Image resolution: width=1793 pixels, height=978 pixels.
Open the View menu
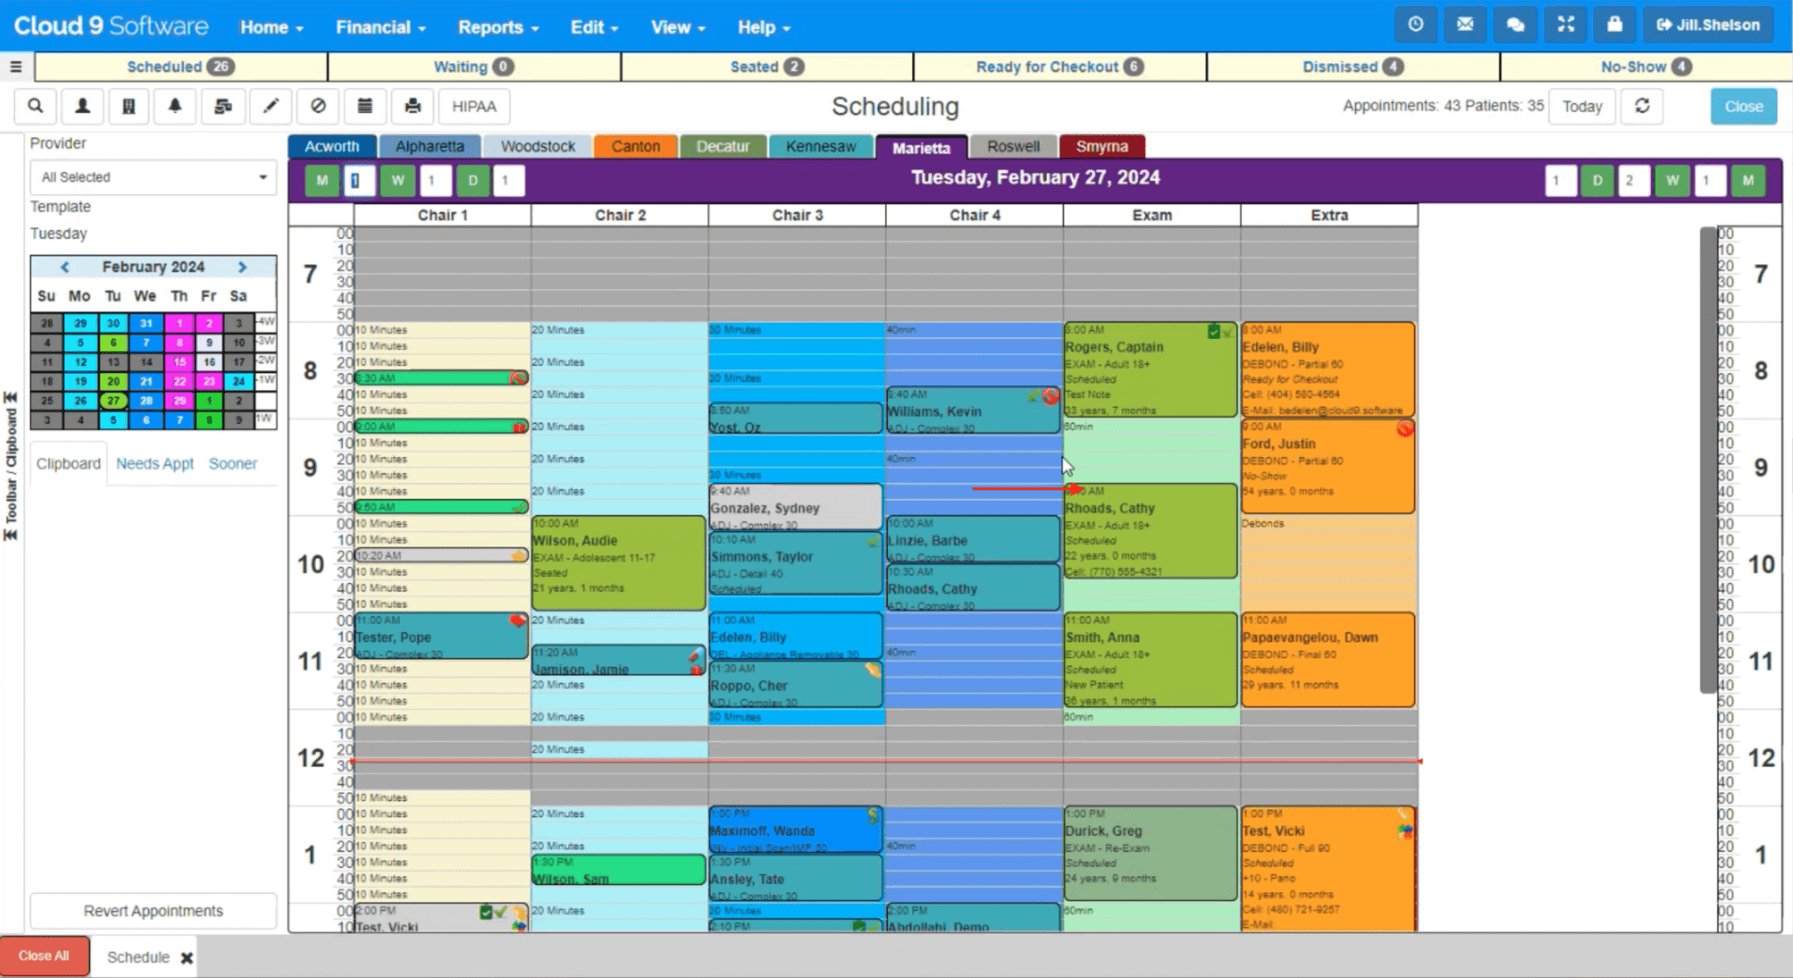678,27
